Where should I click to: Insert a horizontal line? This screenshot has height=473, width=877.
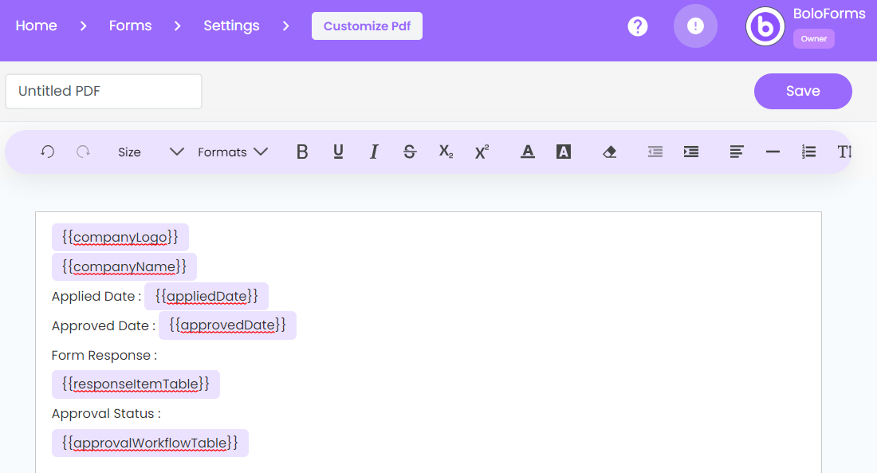[772, 152]
